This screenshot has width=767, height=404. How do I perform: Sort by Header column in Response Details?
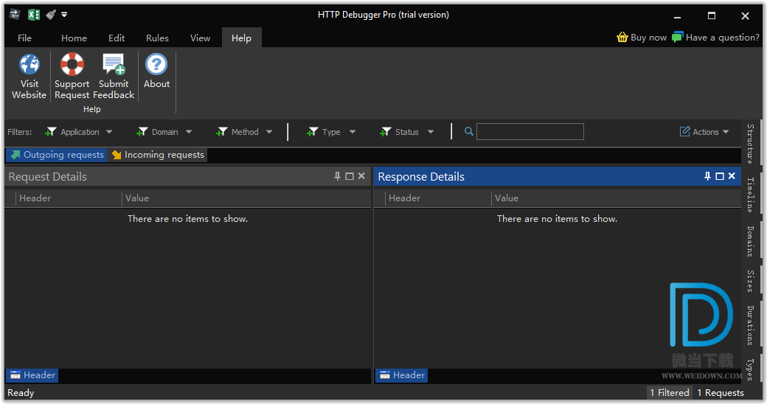438,198
